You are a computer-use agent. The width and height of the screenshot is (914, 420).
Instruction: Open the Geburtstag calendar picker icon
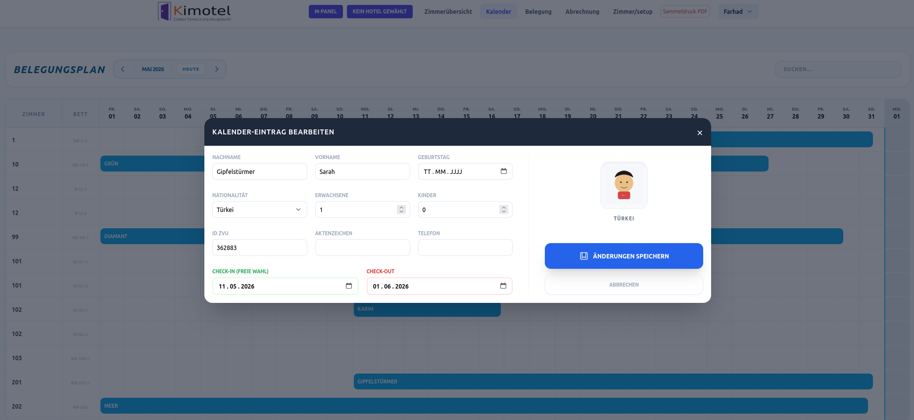[504, 171]
